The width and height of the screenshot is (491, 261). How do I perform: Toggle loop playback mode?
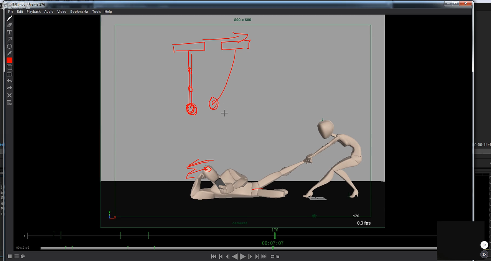pos(272,257)
